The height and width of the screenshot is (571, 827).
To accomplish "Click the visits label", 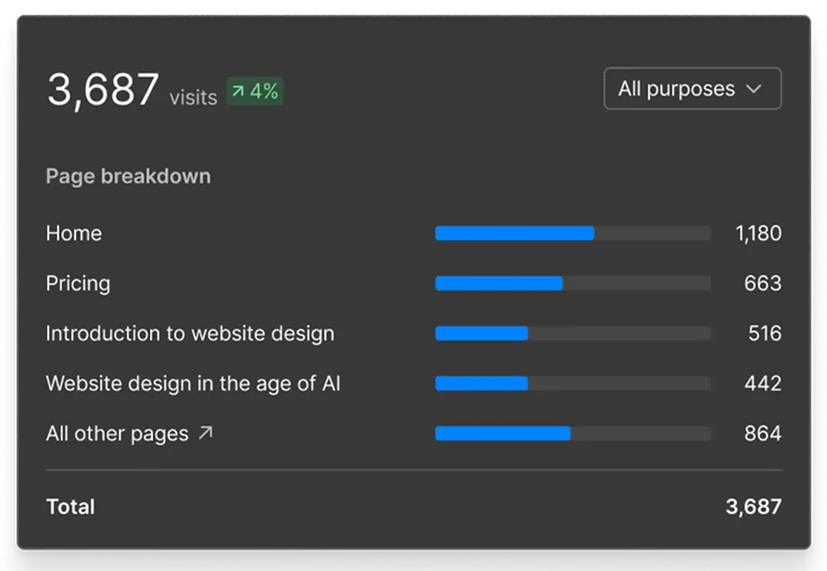I will click(x=193, y=97).
